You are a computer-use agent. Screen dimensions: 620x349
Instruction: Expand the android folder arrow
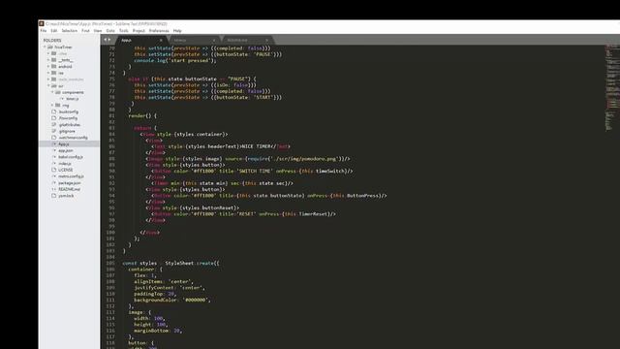pyautogui.click(x=48, y=67)
